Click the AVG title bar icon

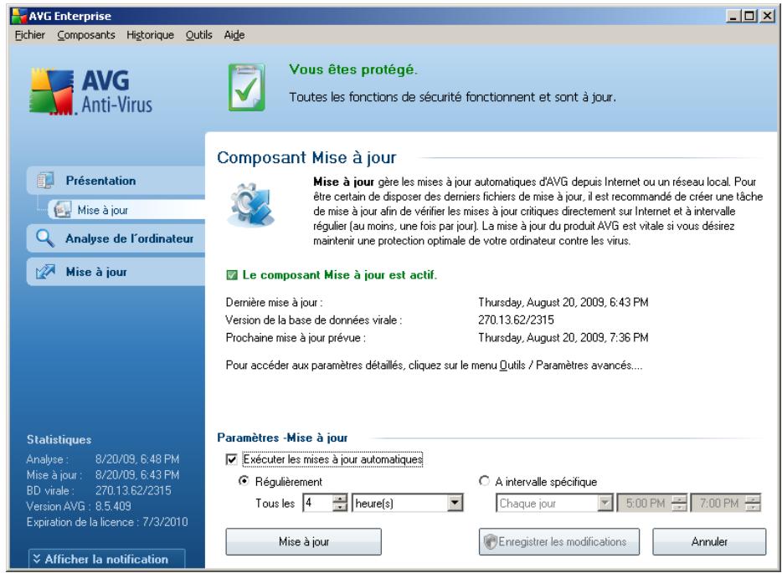coord(19,16)
